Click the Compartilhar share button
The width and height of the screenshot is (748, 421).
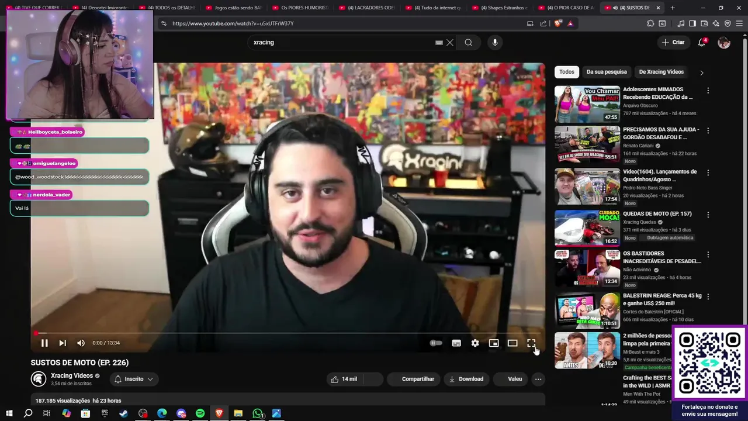pyautogui.click(x=413, y=379)
